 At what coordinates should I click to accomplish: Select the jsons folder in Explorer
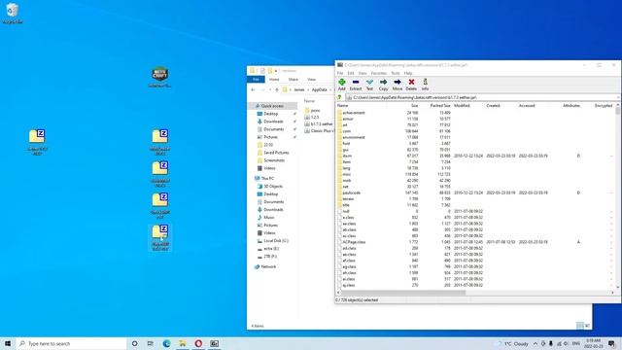coord(313,110)
